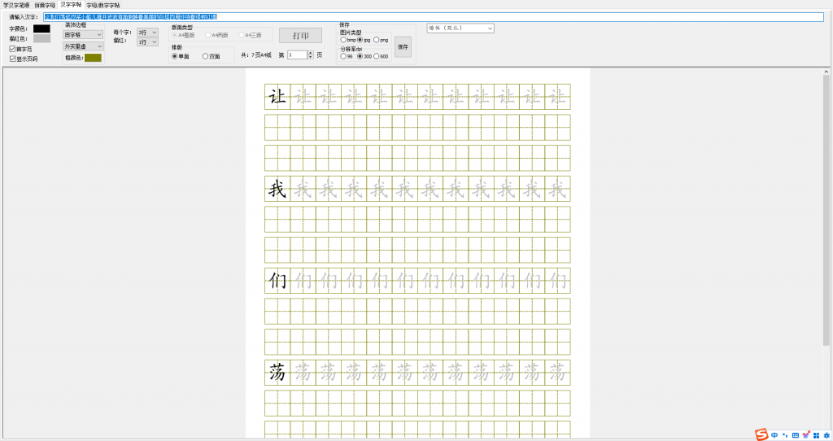Select the 双面 layout radio button
The image size is (833, 441).
click(205, 56)
